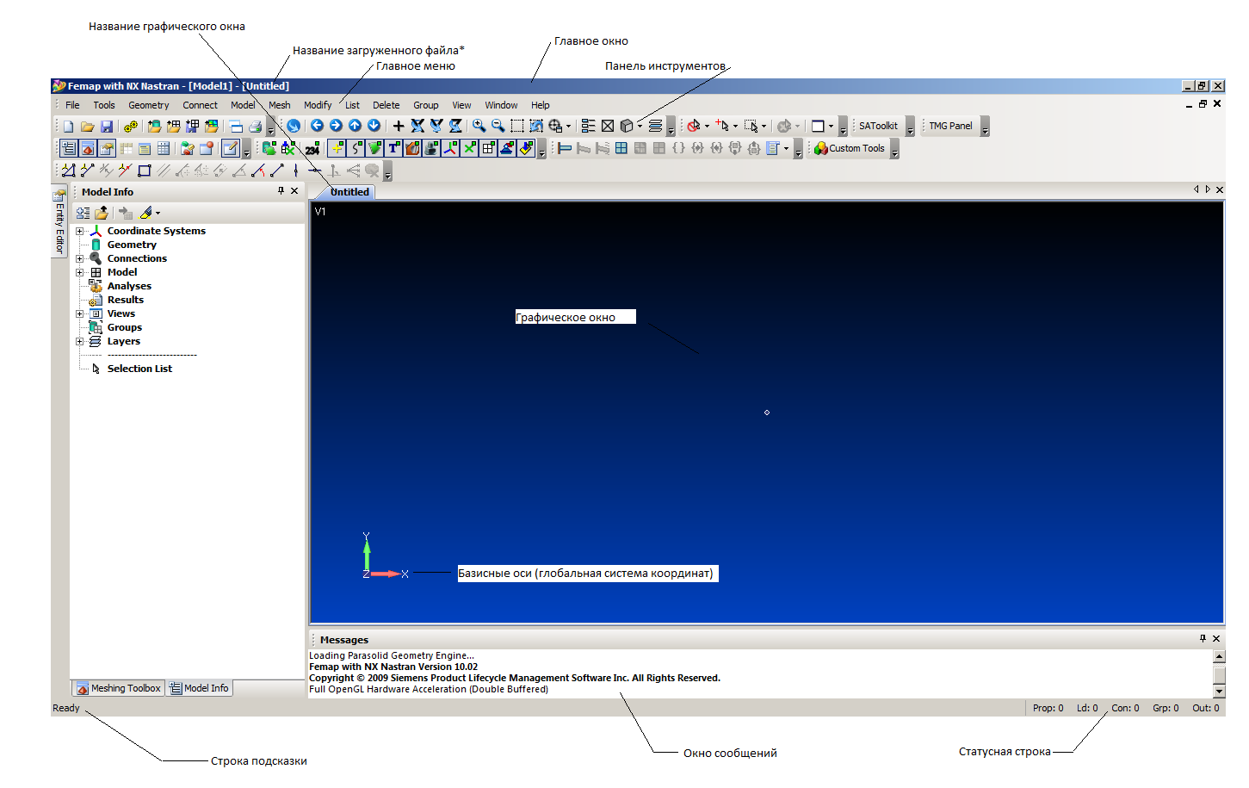1249x788 pixels.
Task: Select the Geometry tree item
Action: point(132,245)
